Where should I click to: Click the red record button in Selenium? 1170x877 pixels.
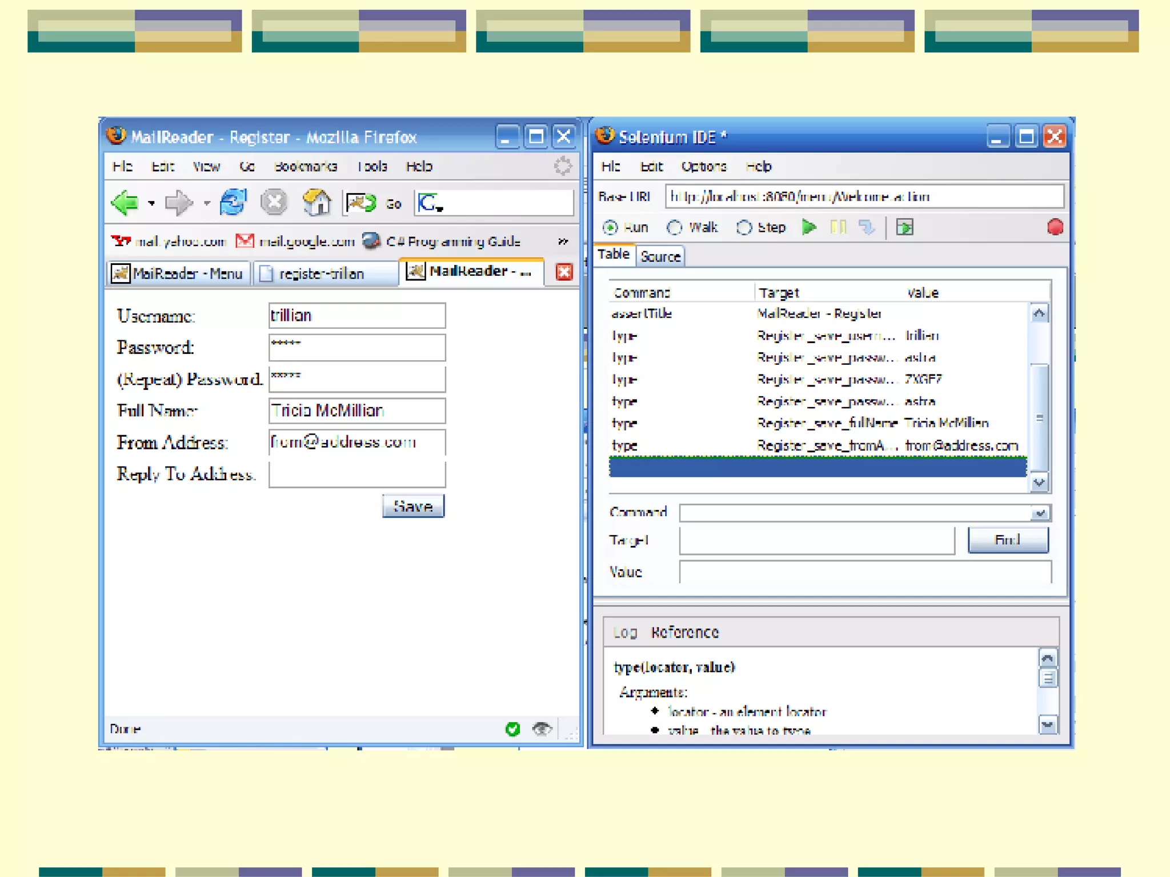(1055, 227)
